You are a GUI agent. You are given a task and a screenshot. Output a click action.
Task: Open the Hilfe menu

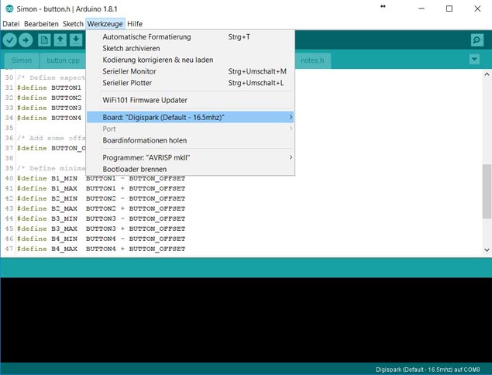(135, 24)
